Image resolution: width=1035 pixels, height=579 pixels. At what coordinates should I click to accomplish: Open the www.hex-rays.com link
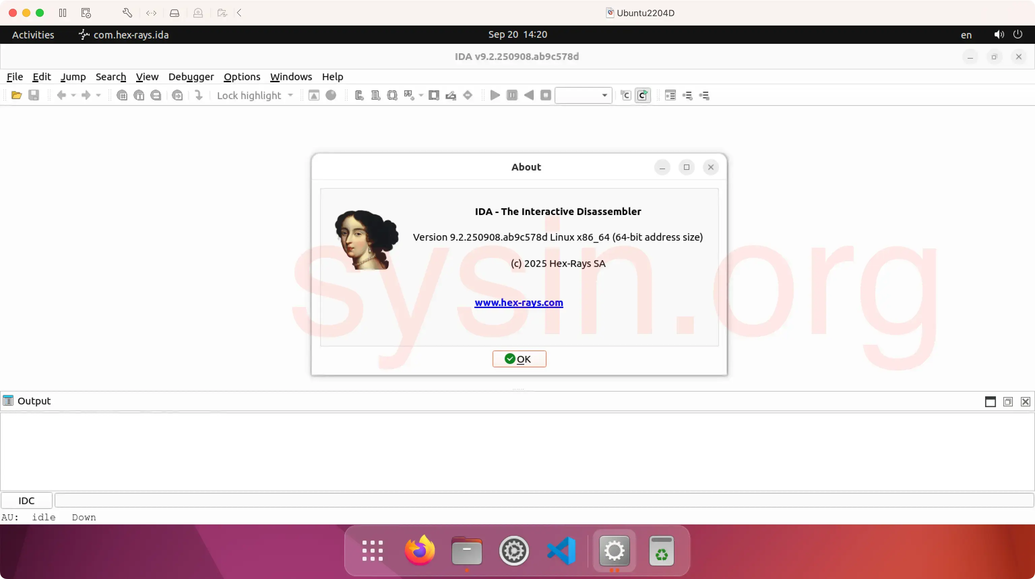click(x=518, y=303)
